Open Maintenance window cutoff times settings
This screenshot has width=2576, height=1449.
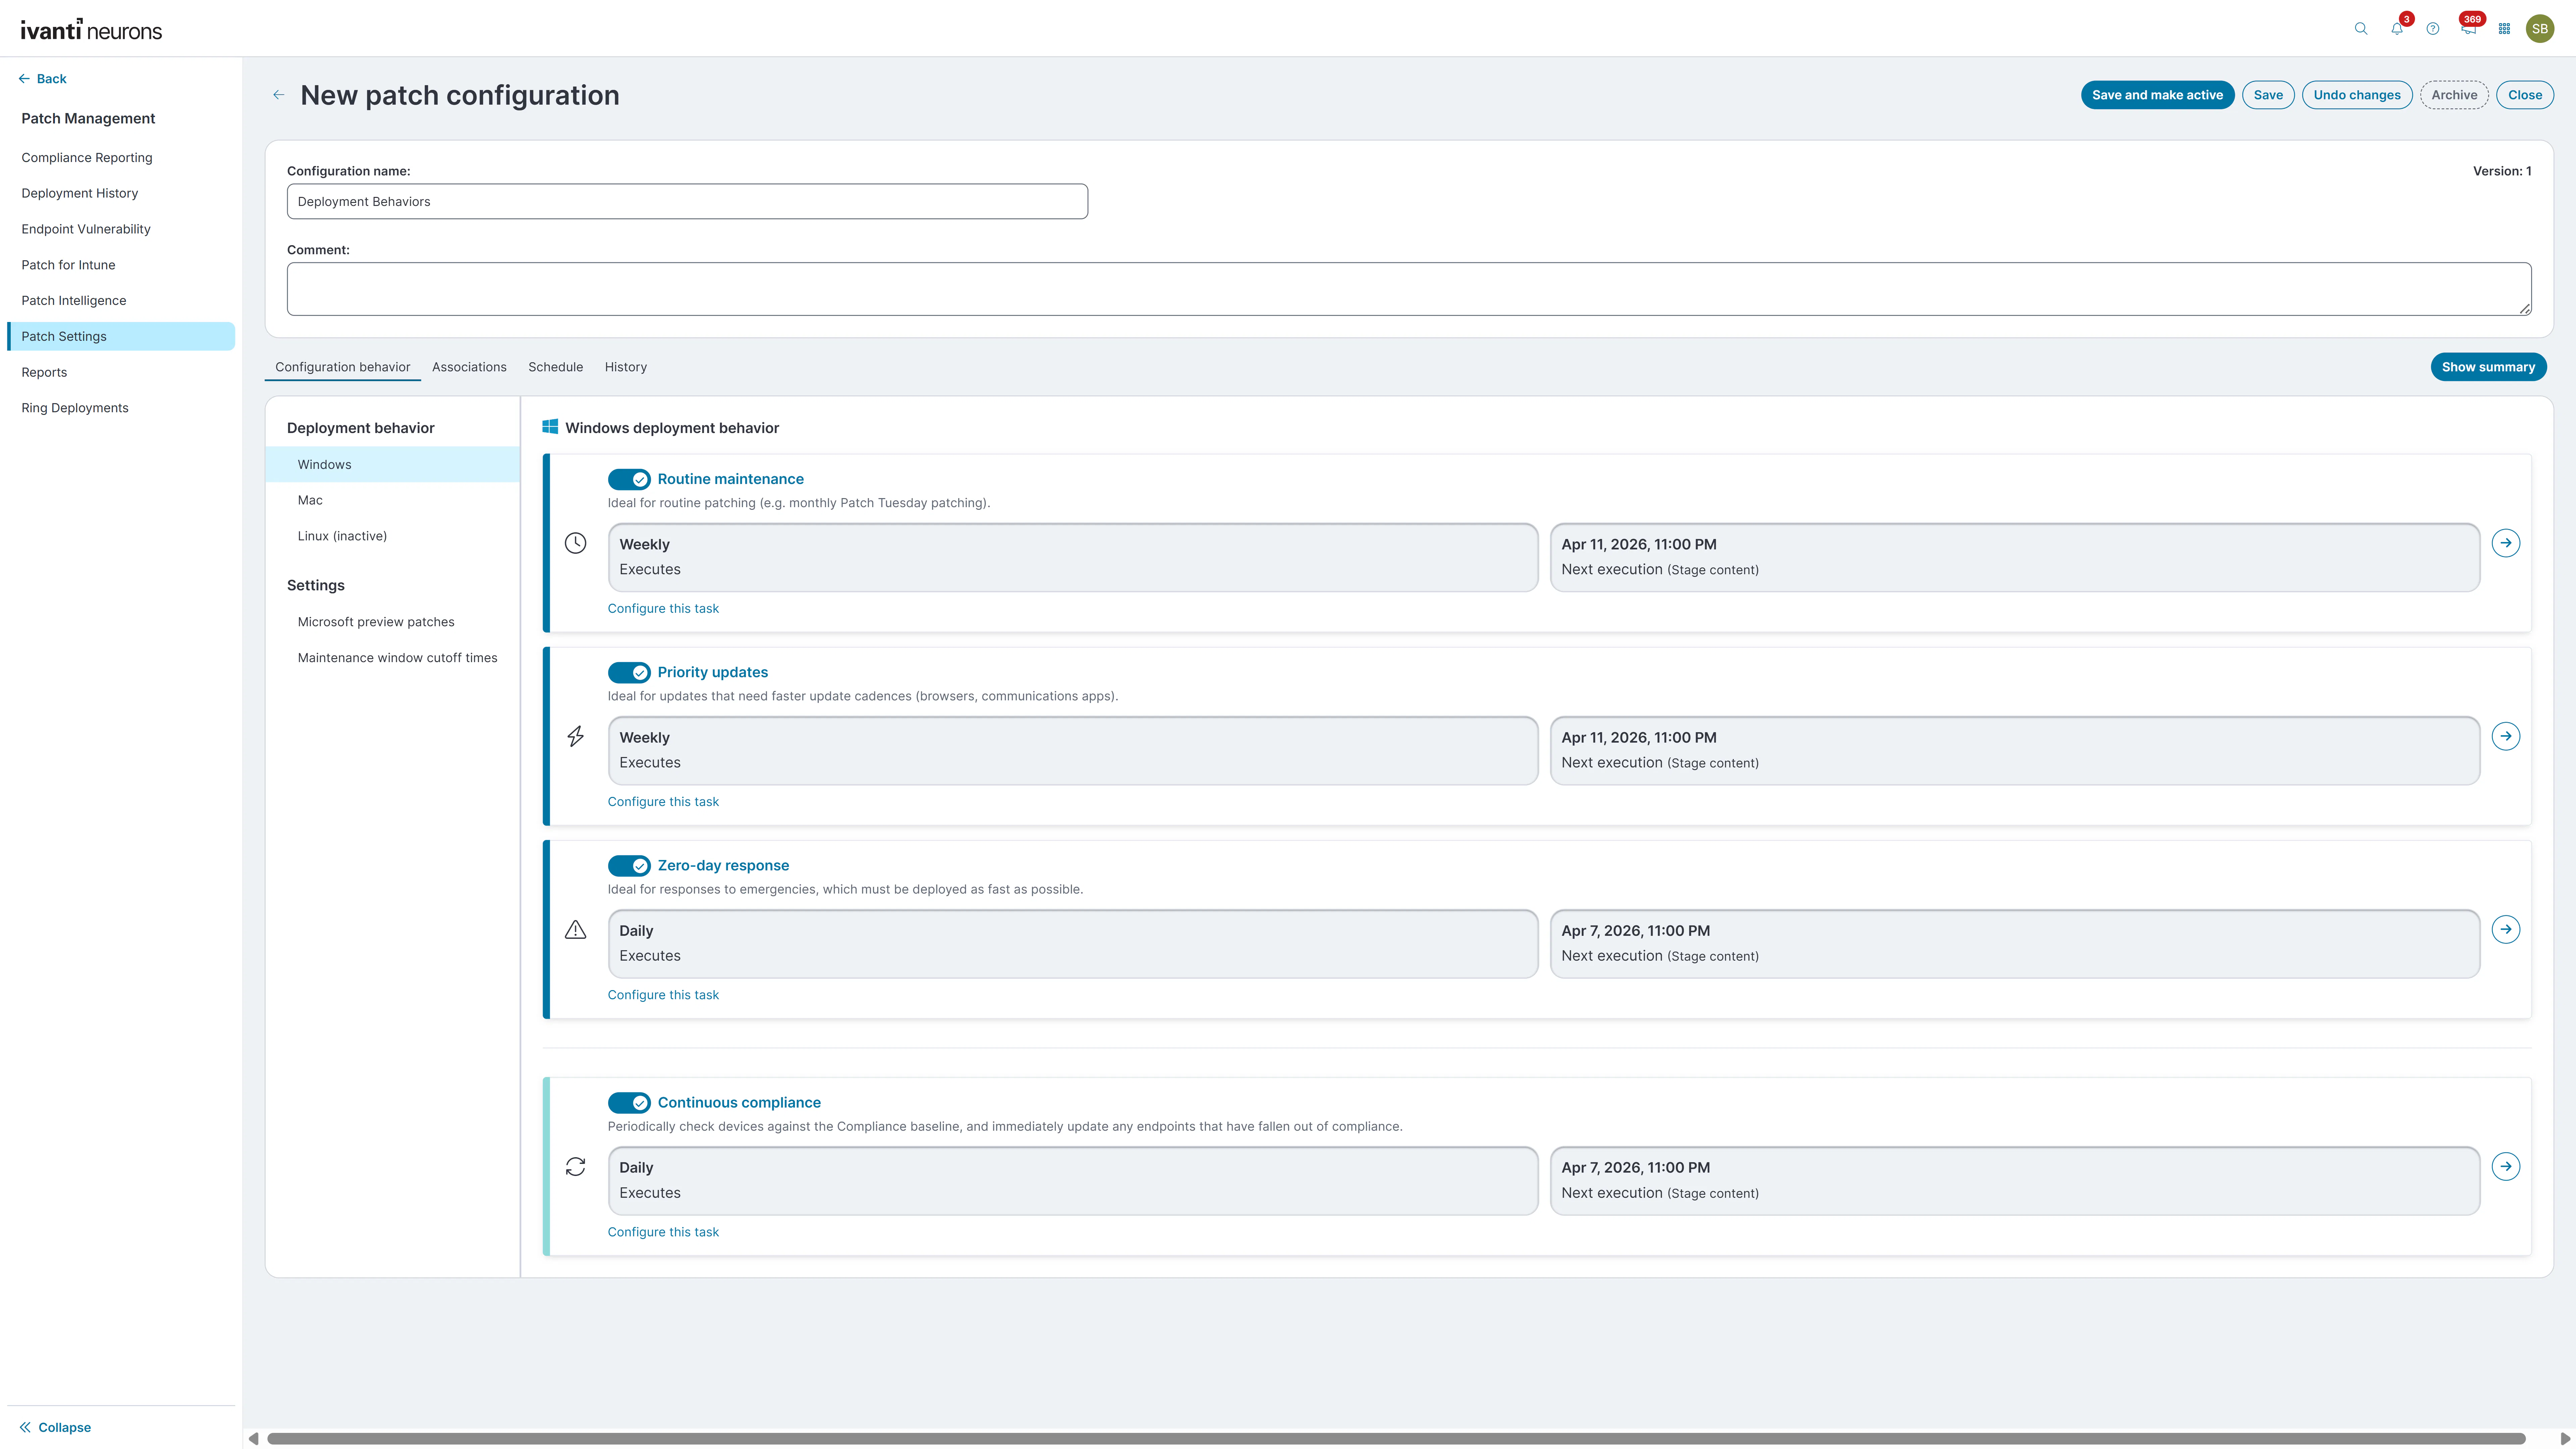pos(397,658)
